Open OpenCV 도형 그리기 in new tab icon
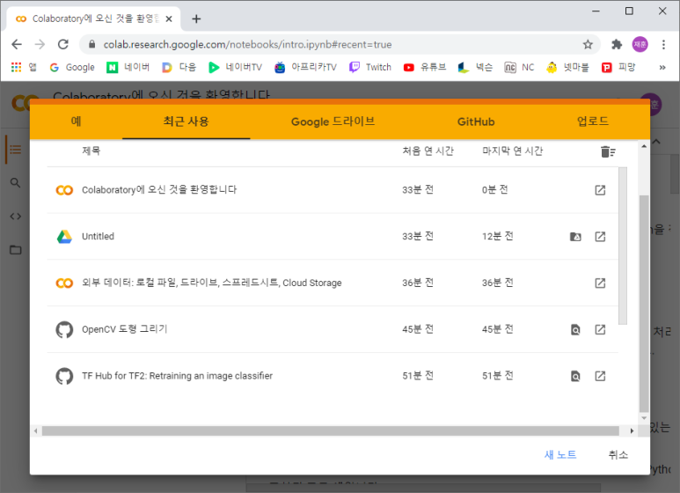Image resolution: width=680 pixels, height=493 pixels. pos(600,329)
